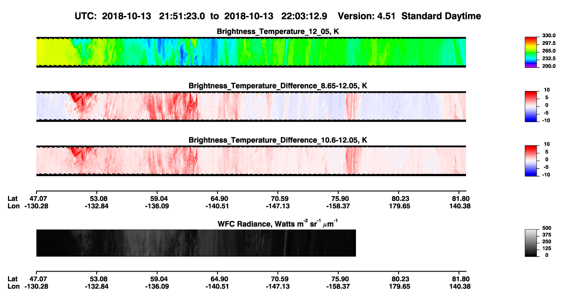This screenshot has width=577, height=296.
Task: Click the grayscale WFC Radiance colorbar
Action: point(530,243)
